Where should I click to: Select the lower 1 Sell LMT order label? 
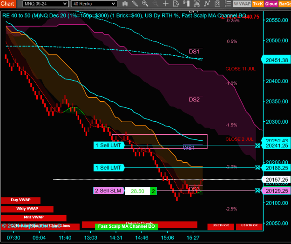tap(109, 168)
